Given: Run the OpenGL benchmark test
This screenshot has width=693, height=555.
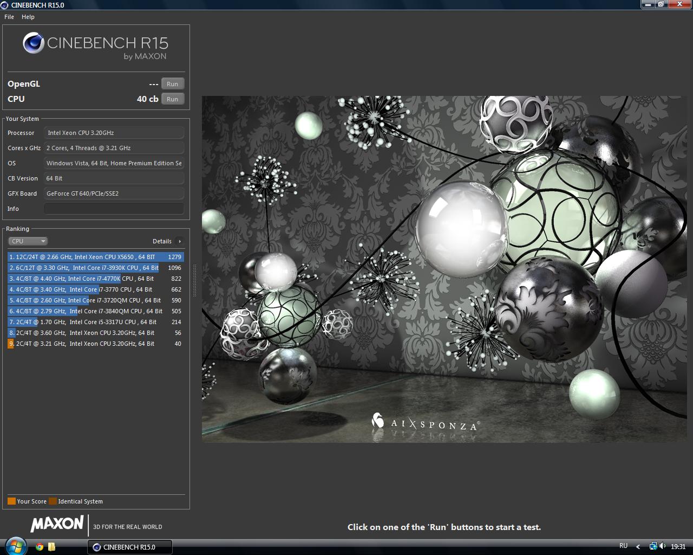Looking at the screenshot, I should (x=173, y=84).
